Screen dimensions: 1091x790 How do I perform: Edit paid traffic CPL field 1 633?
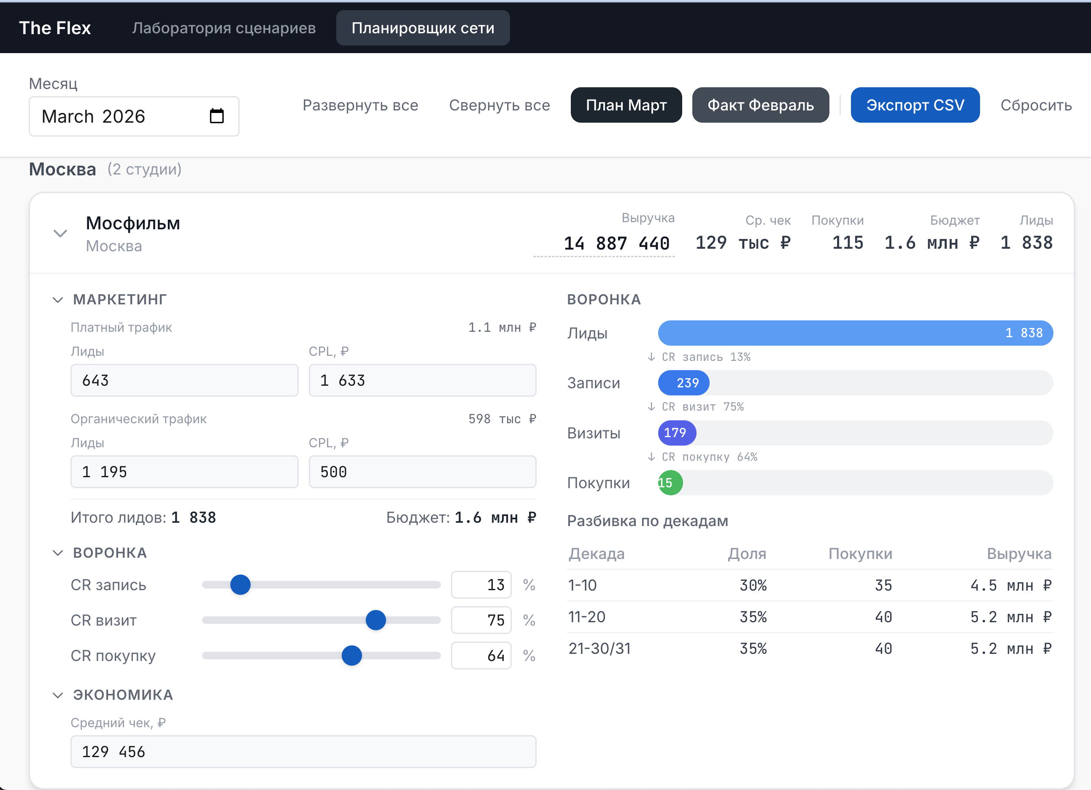[x=422, y=380]
